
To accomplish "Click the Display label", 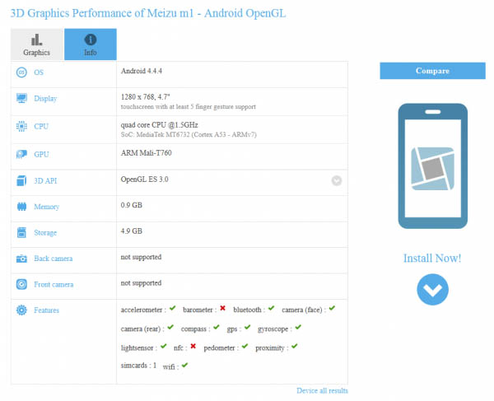I will [x=45, y=99].
